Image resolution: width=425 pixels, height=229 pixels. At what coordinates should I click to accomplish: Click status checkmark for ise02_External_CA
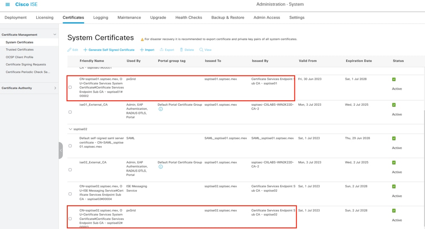click(394, 162)
